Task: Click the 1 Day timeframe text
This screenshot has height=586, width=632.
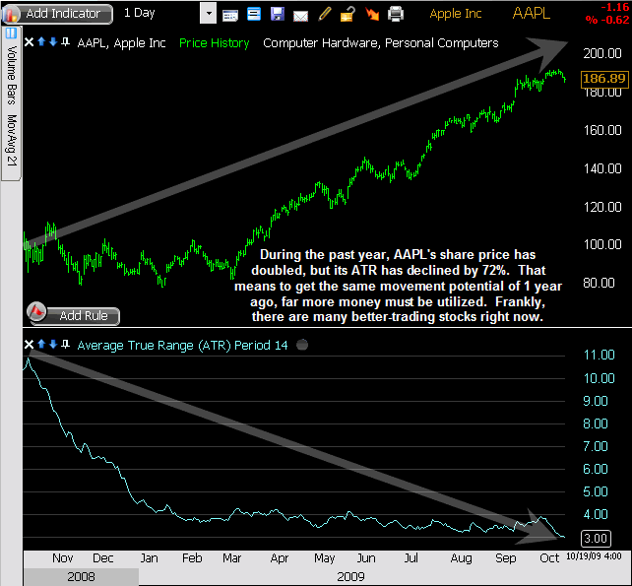Action: [x=139, y=13]
